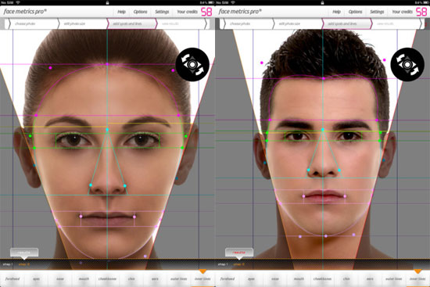Screen dimensions: 430x287
Task: Select the 'outer lines' category on the woman's screen
Action: 179,278
